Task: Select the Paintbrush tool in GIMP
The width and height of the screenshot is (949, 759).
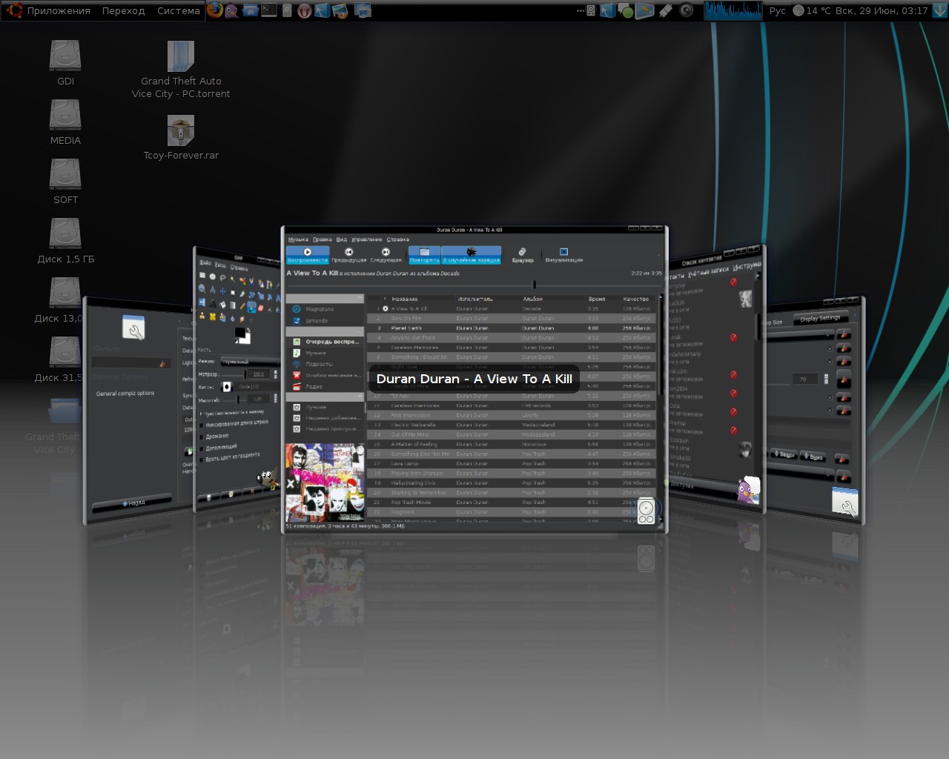Action: point(251,307)
